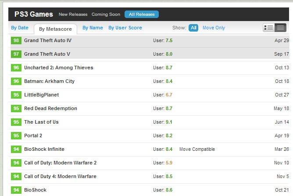Viewport: 293px width, 196px height.
Task: Click the Jun 14 release date
Action: point(282,122)
